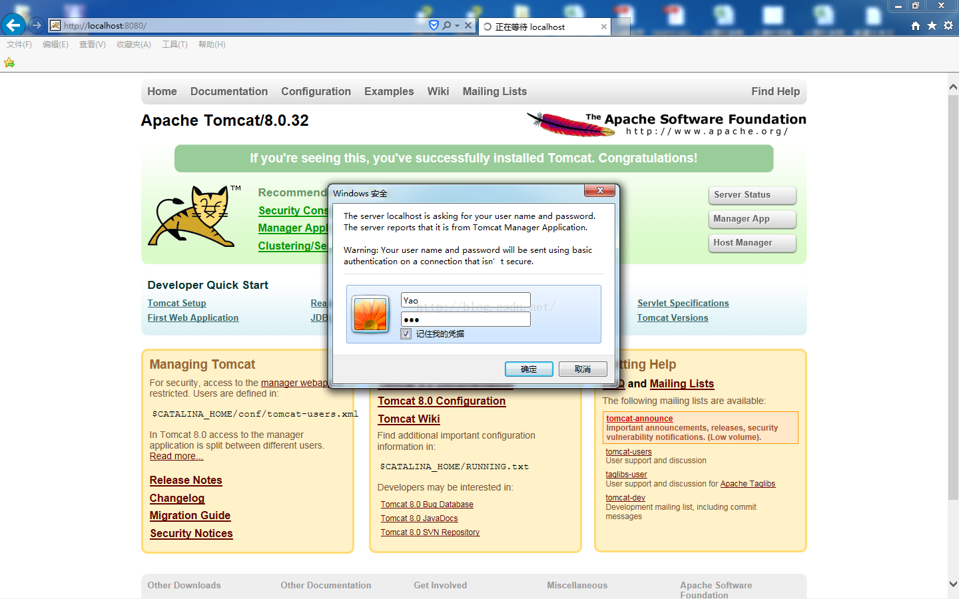959x599 pixels.
Task: Click the user name field containing Yao
Action: coord(466,300)
